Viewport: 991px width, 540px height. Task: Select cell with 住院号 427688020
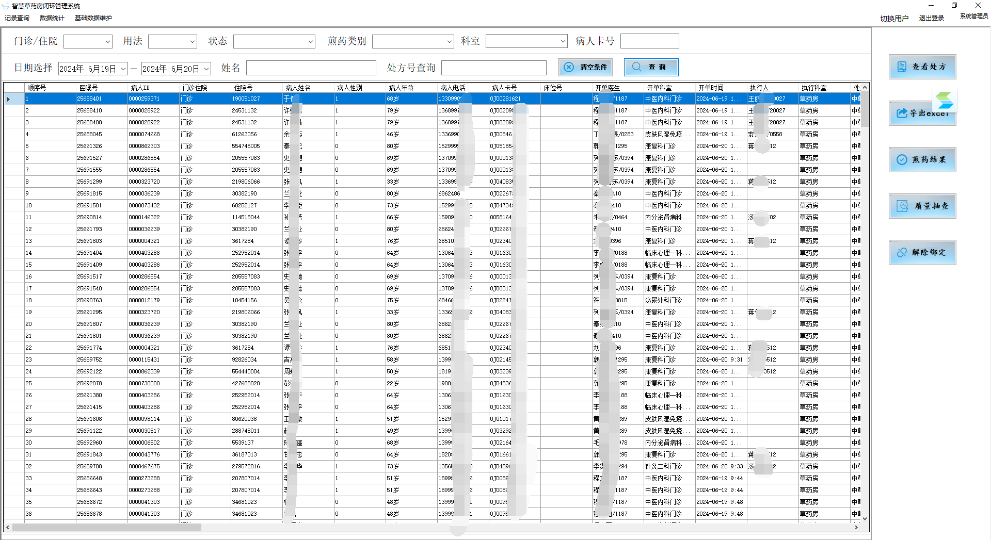click(x=257, y=383)
